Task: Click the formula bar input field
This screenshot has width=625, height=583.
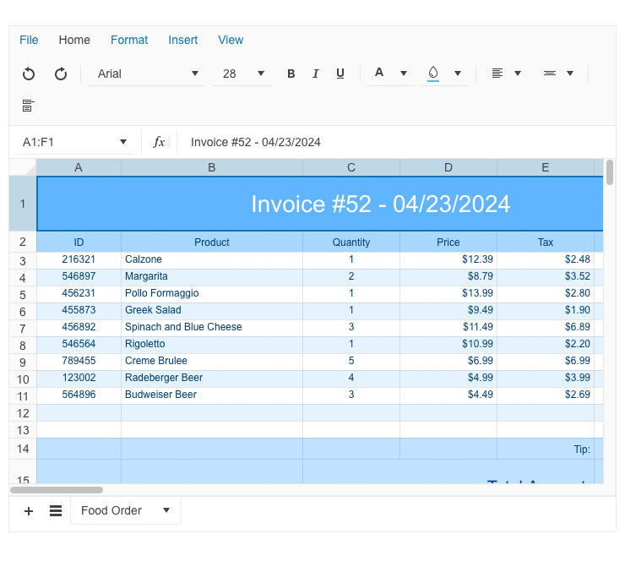Action: pos(389,142)
